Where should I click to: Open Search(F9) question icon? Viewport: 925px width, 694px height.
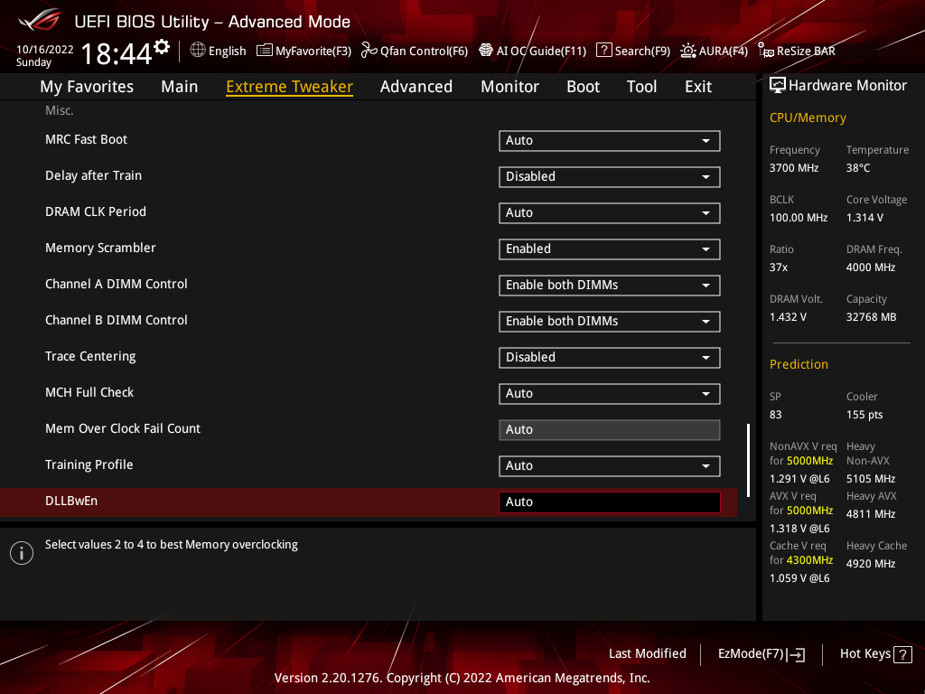pyautogui.click(x=603, y=51)
